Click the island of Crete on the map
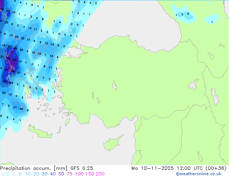The width and height of the screenshot is (229, 177). [40, 132]
